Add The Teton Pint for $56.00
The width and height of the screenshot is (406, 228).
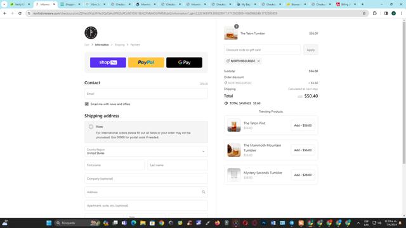click(x=303, y=125)
